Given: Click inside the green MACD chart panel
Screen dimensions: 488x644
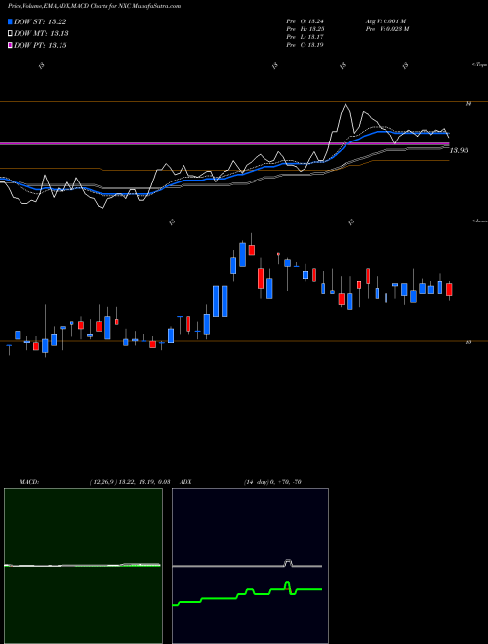Looking at the screenshot, I should pyautogui.click(x=83, y=566).
